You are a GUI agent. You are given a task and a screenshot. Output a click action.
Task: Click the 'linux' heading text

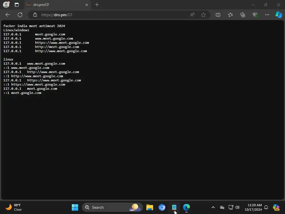(8, 59)
